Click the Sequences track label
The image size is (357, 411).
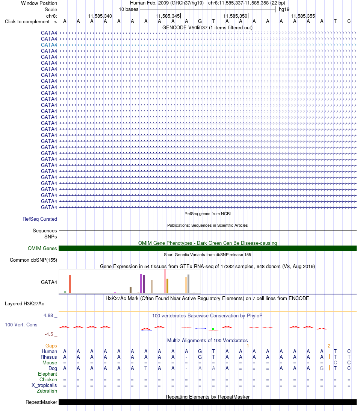click(45, 231)
